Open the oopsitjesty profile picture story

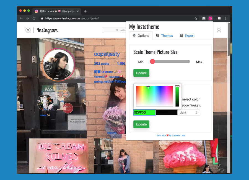58,65
